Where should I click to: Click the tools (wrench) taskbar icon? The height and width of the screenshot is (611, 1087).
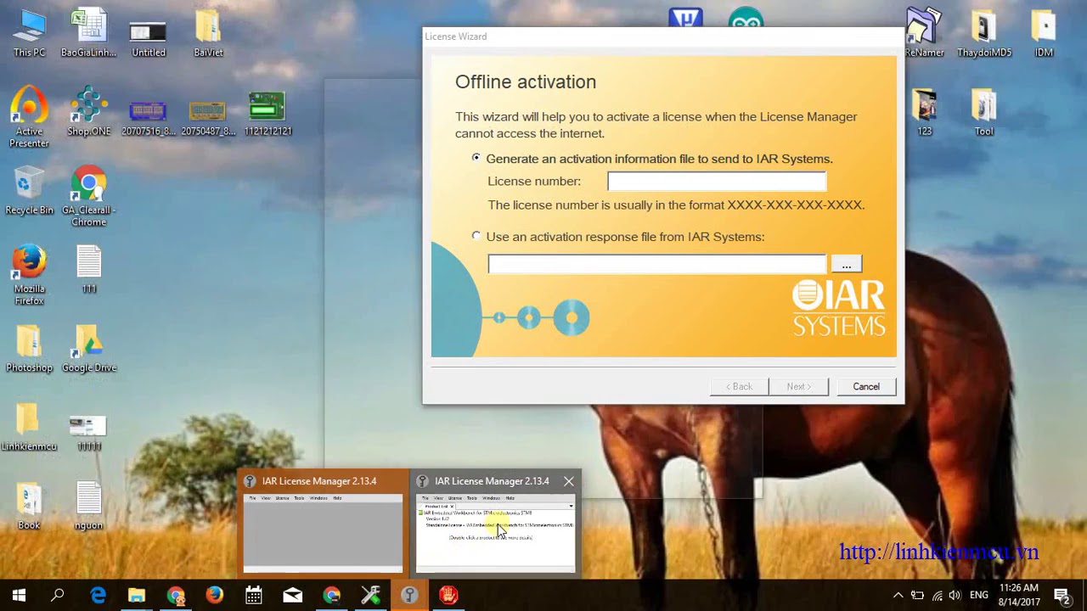[371, 596]
